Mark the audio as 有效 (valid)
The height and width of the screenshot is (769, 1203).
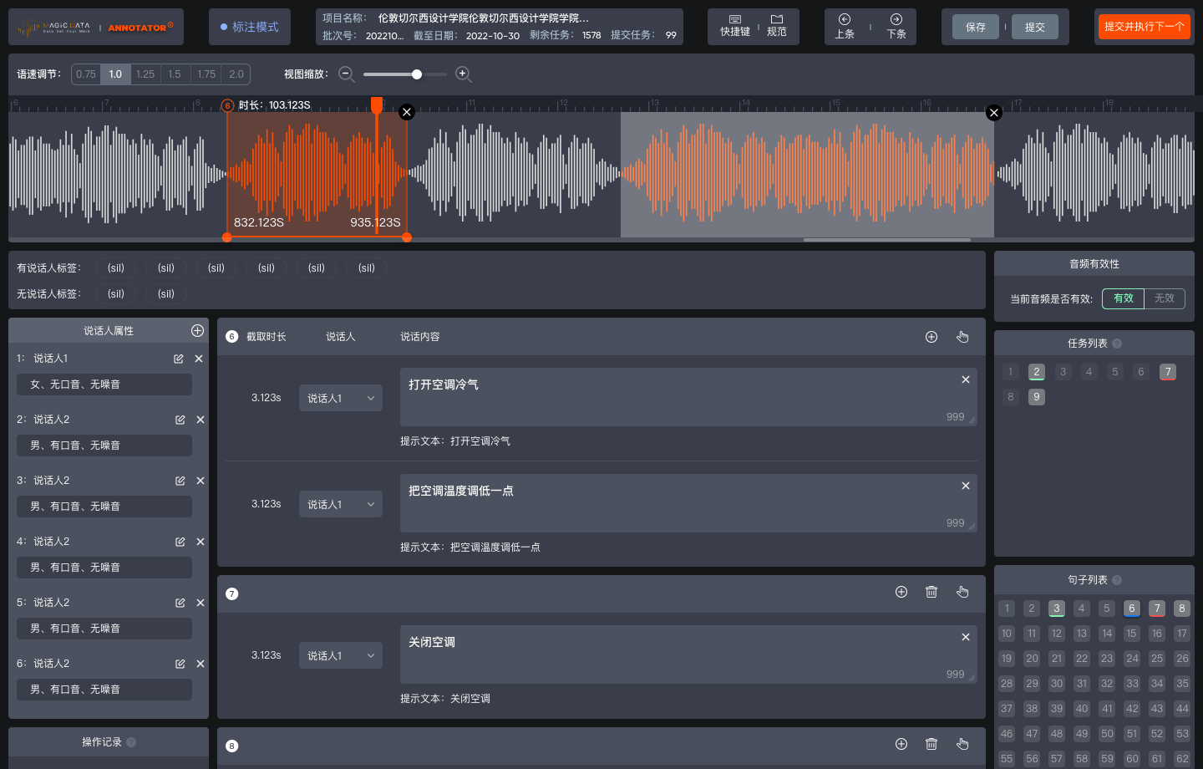point(1123,298)
